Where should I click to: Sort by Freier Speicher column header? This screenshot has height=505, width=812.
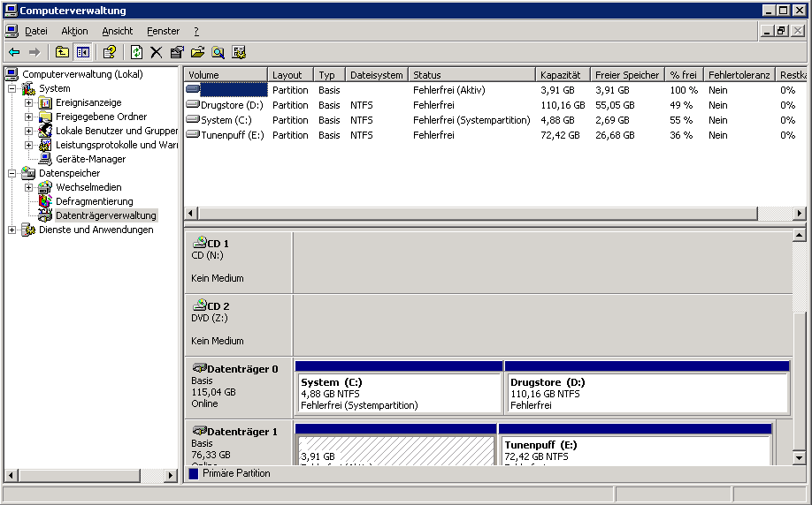point(628,75)
